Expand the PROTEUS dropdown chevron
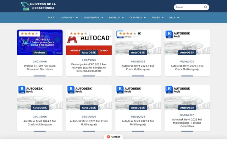Screen dimensions: 227x141 tap(123, 18)
